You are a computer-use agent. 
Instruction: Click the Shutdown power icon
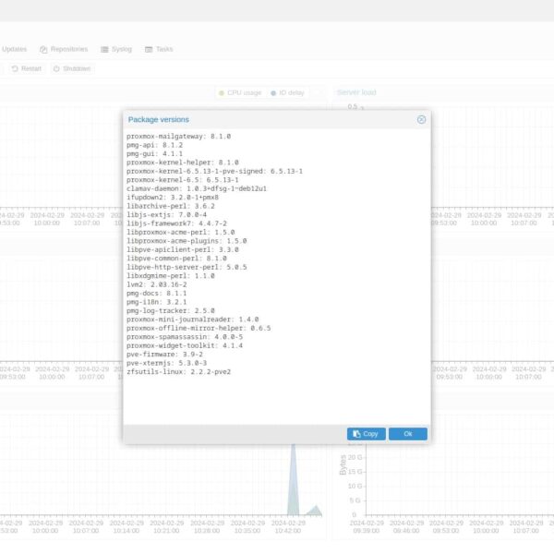point(56,68)
